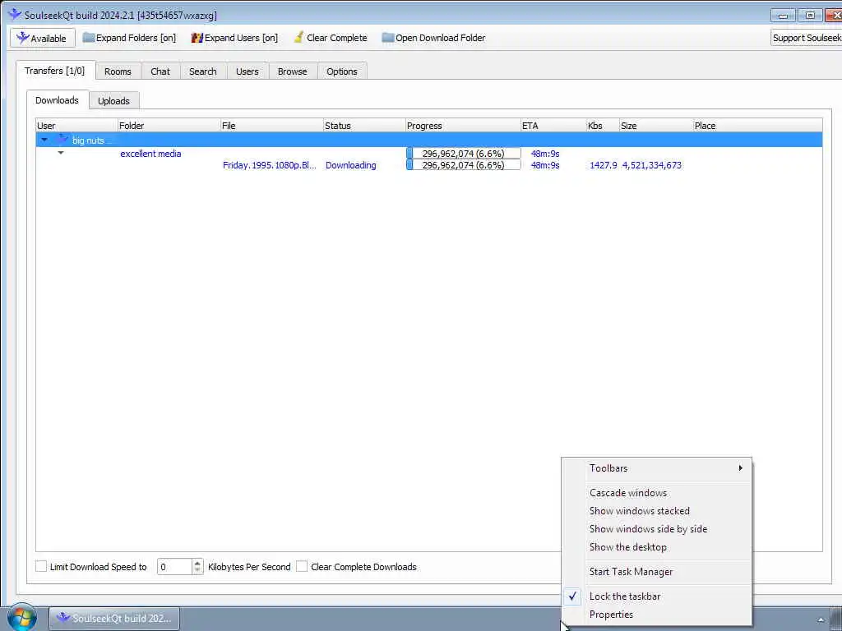
Task: Open the Windows Start orb
Action: click(x=22, y=618)
